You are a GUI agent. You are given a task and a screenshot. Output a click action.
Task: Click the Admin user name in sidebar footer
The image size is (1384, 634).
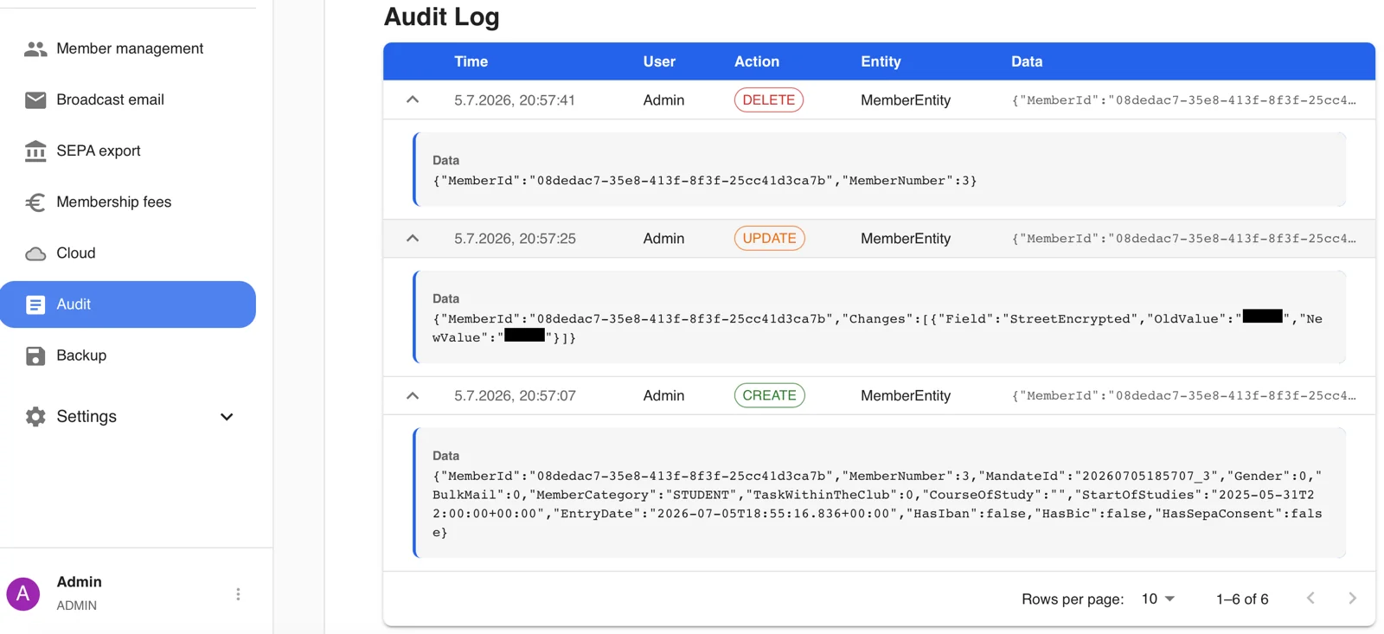pos(80,582)
